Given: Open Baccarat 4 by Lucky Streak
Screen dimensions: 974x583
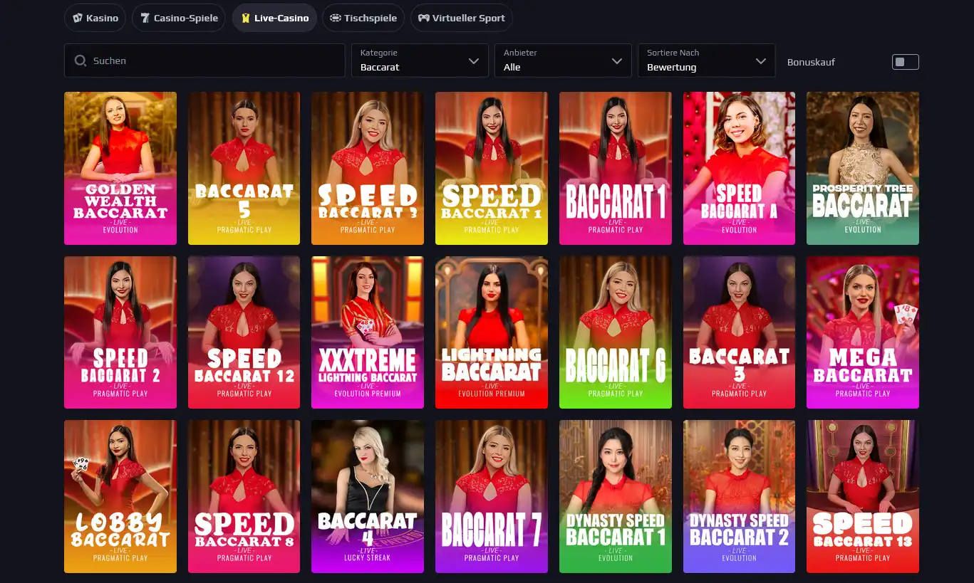Looking at the screenshot, I should coord(368,496).
